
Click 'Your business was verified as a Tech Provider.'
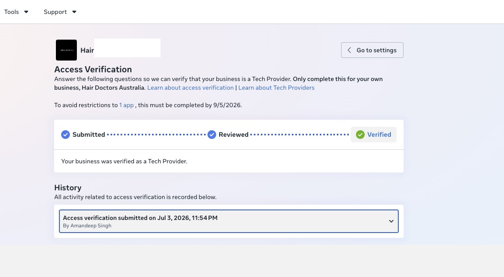point(124,161)
